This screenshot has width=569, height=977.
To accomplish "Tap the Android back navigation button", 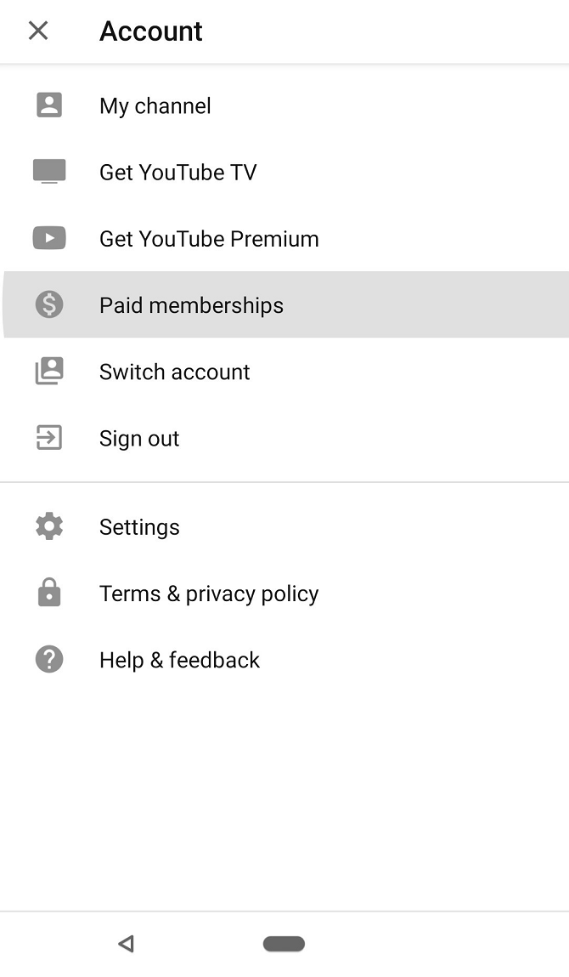I will tap(126, 943).
